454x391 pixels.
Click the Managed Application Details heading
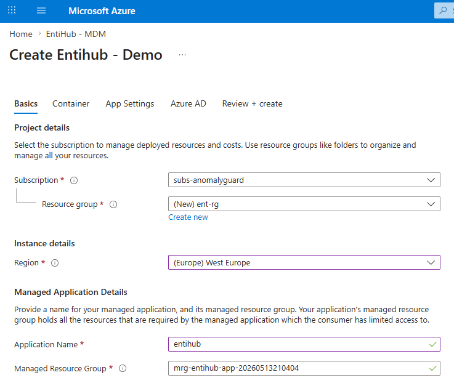(71, 292)
